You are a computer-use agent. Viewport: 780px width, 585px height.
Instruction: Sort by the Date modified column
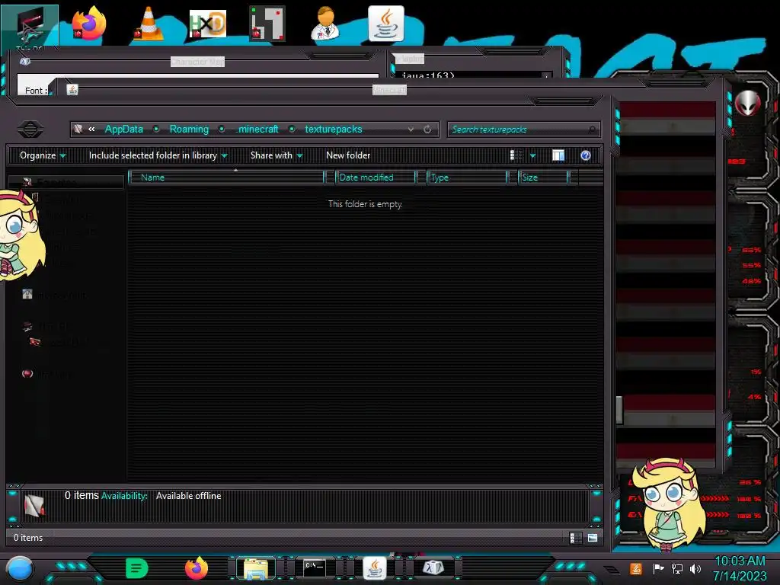(376, 177)
